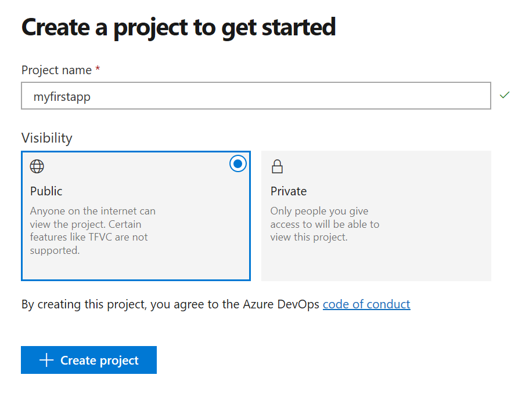529x393 pixels.
Task: Click the red required asterisk after Project name
Action: tap(98, 70)
